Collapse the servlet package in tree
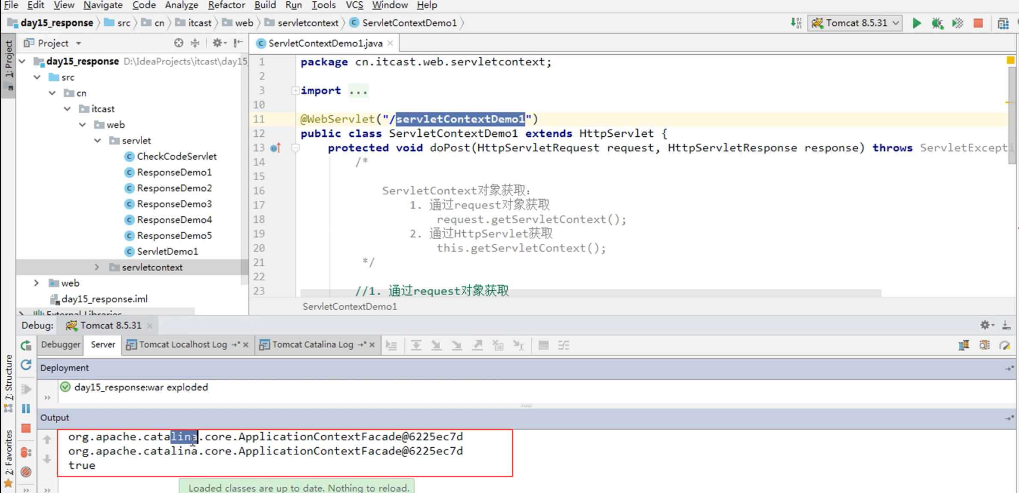The width and height of the screenshot is (1019, 493). tap(98, 141)
